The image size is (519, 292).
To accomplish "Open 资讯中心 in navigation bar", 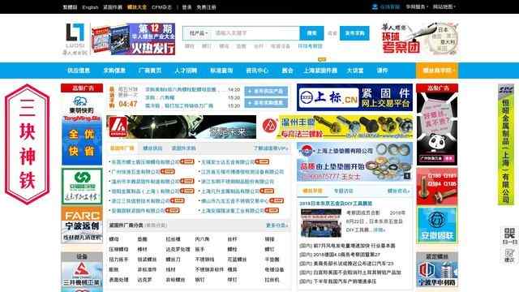I will [x=257, y=71].
